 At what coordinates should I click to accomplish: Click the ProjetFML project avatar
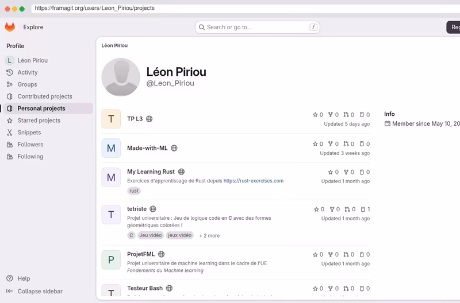pyautogui.click(x=111, y=259)
